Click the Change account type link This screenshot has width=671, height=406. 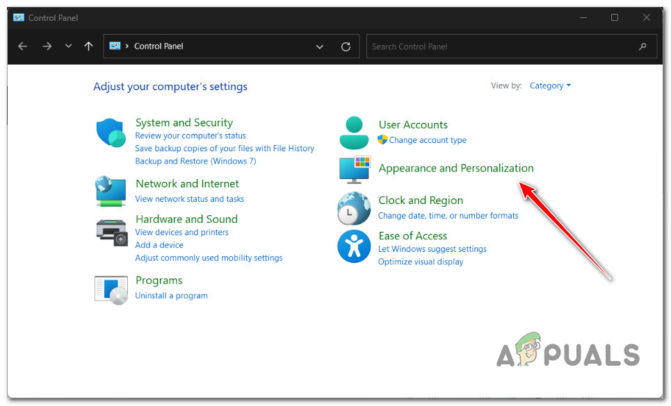[x=428, y=140]
